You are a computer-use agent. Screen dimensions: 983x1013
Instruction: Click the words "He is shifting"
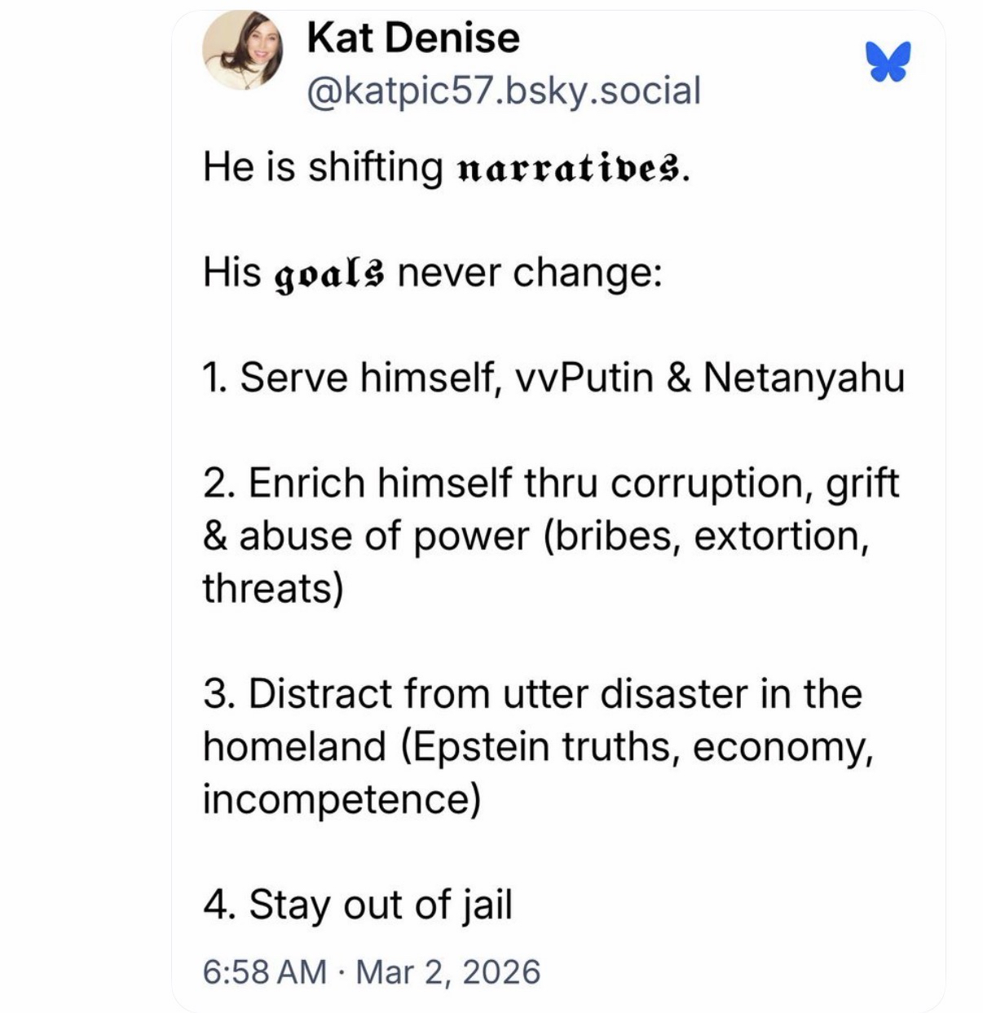pyautogui.click(x=323, y=167)
